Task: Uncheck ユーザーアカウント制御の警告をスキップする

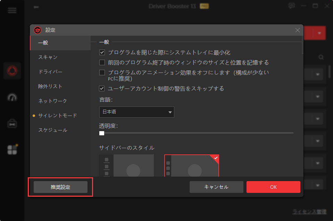Action: click(102, 88)
